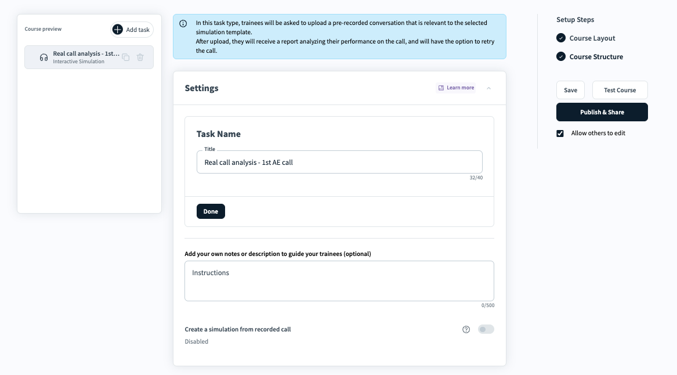Open help for simulation from recorded call

tap(466, 330)
